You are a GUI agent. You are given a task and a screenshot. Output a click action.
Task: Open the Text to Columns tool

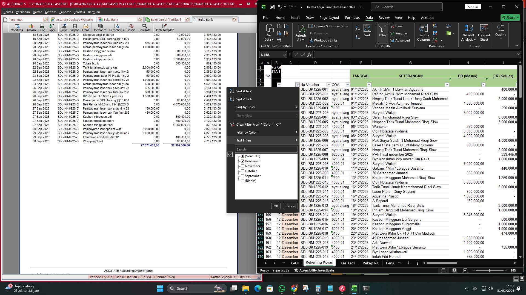point(424,33)
